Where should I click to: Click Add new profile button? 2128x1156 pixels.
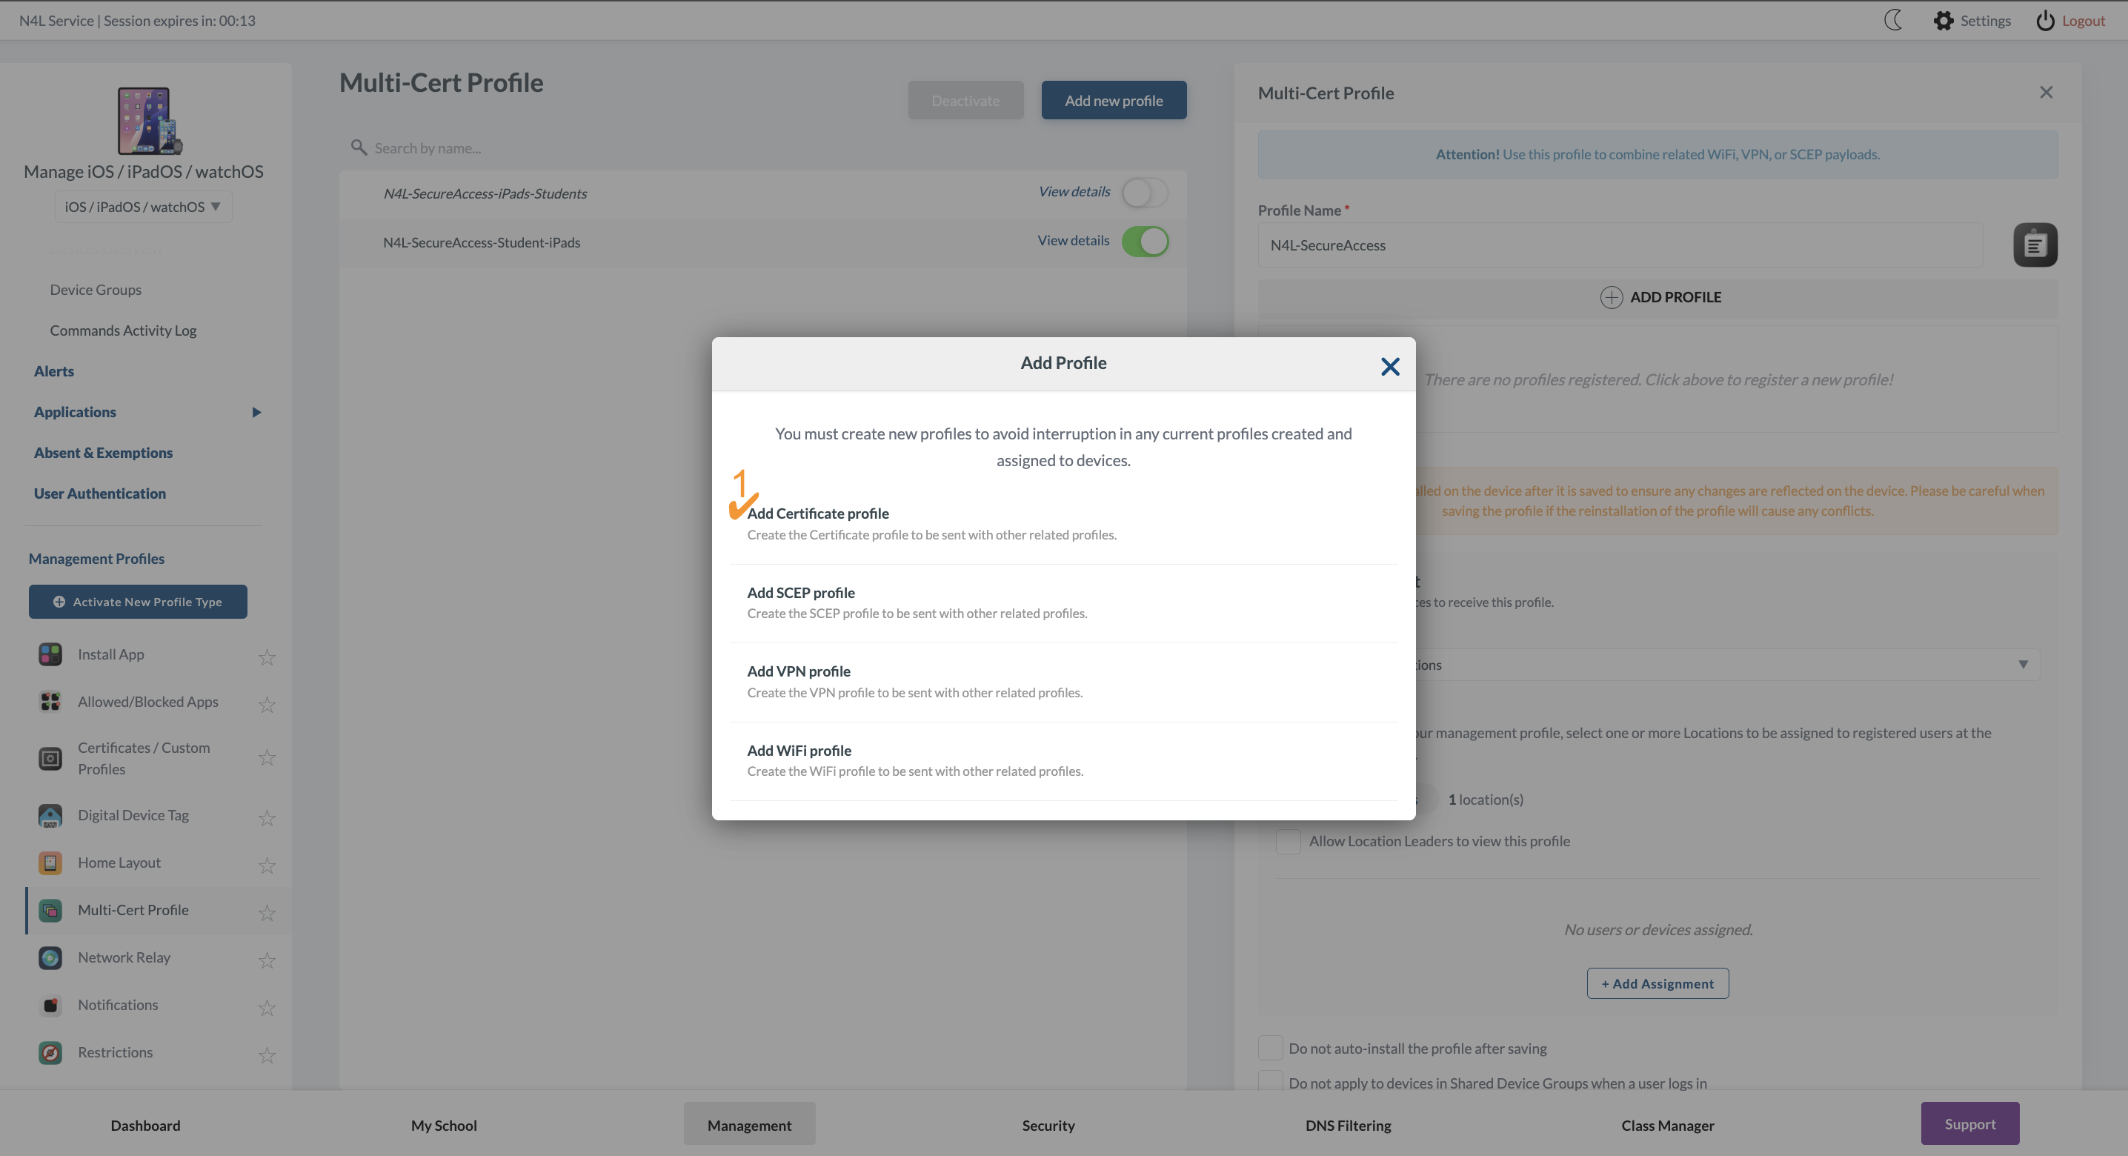pyautogui.click(x=1114, y=100)
